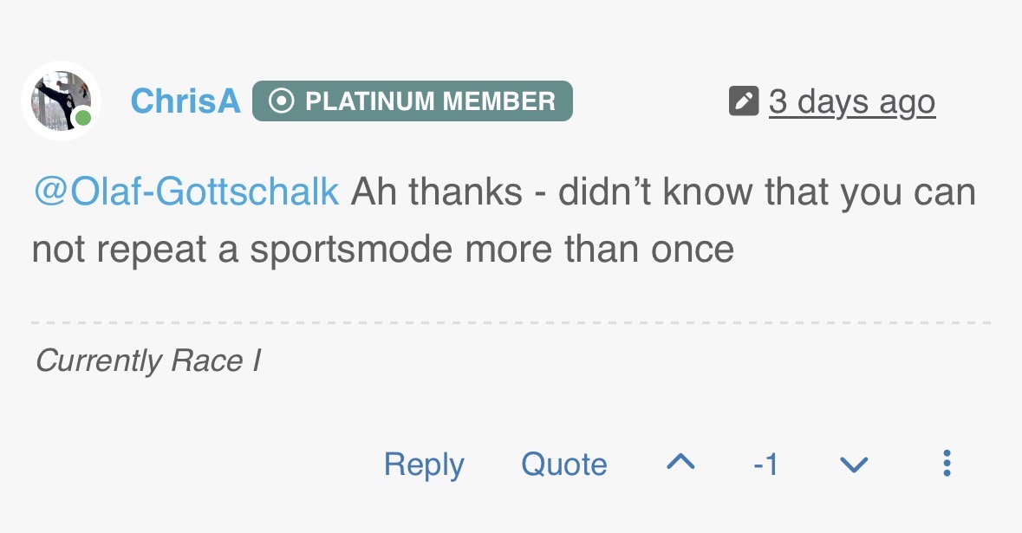Show voters by clicking the -1 score
This screenshot has width=1022, height=533.
[x=765, y=465]
